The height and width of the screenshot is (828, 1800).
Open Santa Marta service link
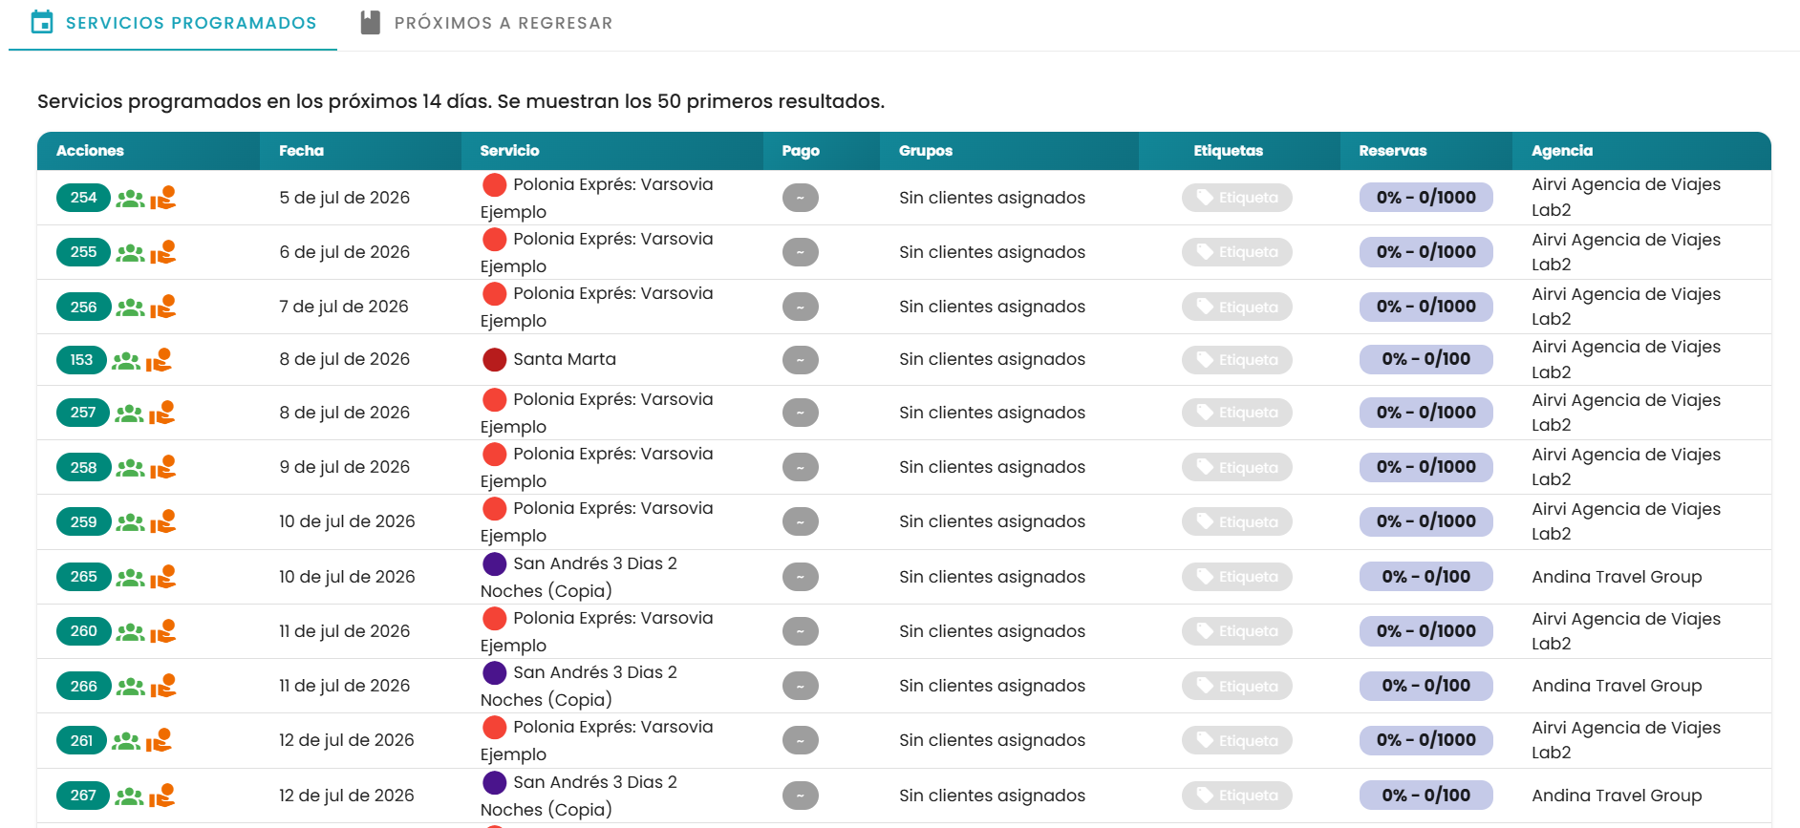565,359
